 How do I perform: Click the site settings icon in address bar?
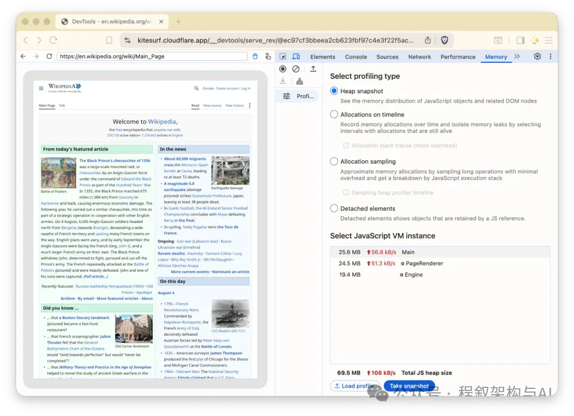coord(128,40)
